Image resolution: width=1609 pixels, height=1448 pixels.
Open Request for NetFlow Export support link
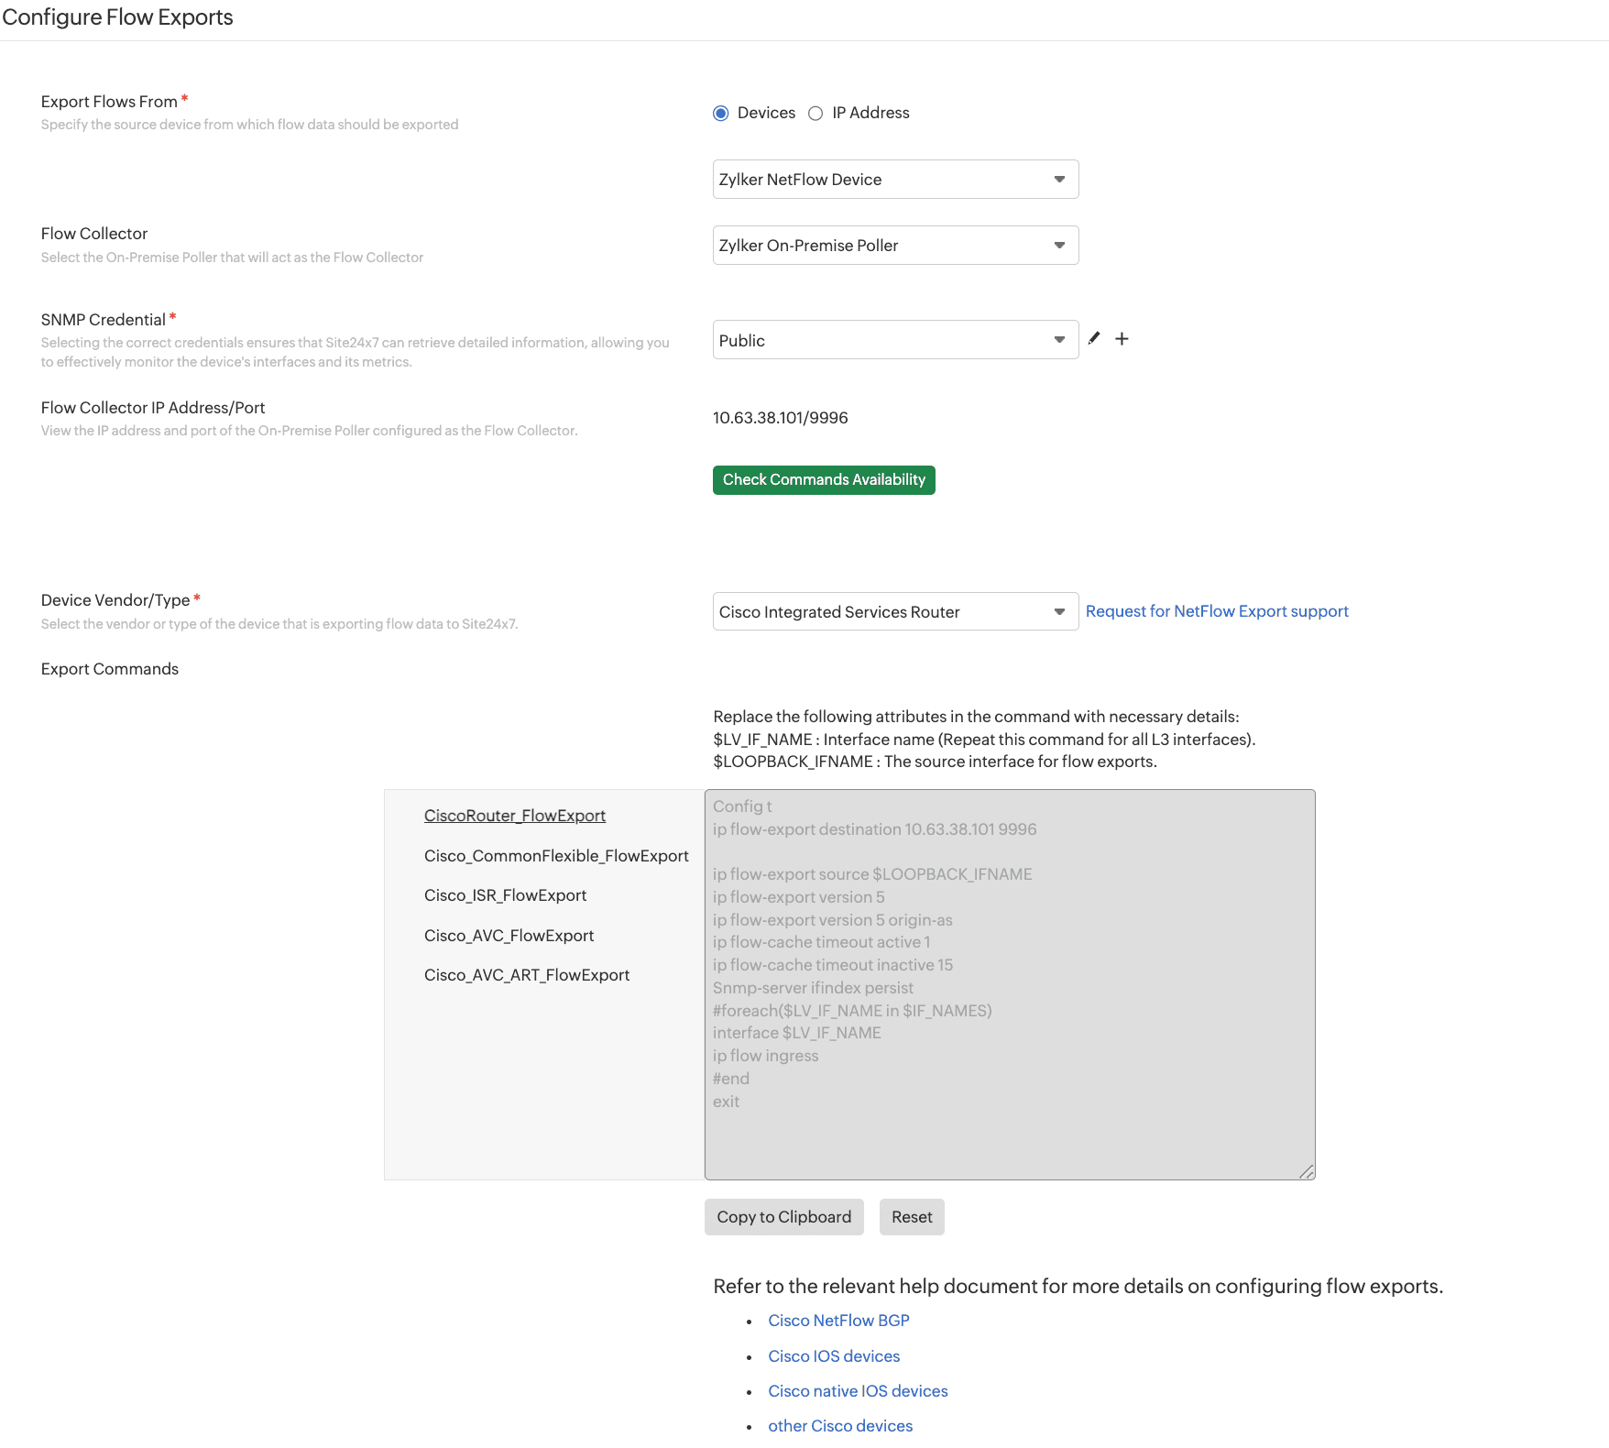pyautogui.click(x=1217, y=611)
